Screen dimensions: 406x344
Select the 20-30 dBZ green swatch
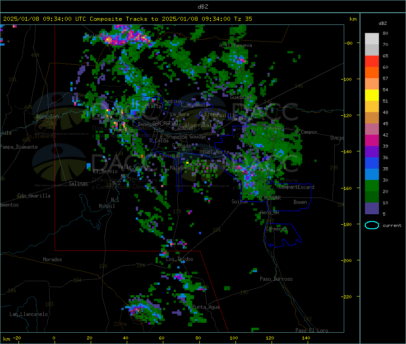372,185
